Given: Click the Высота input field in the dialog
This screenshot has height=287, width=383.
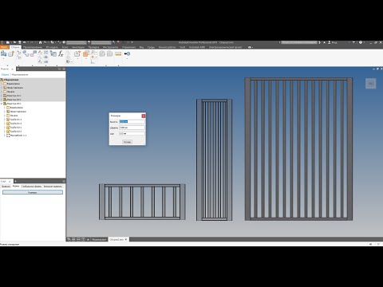Looking at the screenshot, I should tap(132, 121).
